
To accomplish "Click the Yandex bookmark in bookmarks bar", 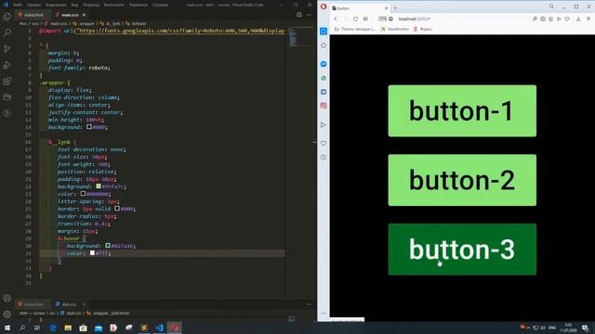I will tap(423, 29).
